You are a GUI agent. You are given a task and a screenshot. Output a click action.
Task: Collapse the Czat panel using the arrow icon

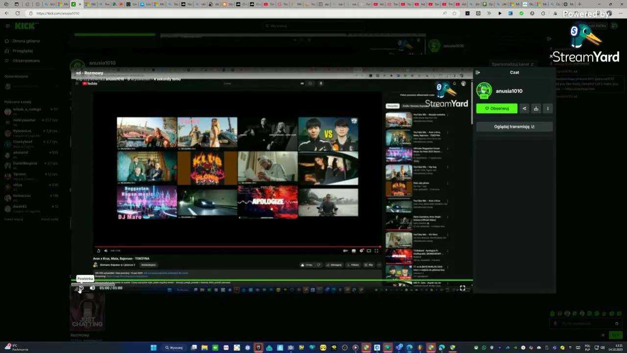click(x=478, y=73)
